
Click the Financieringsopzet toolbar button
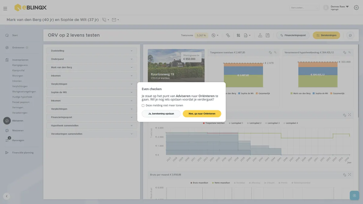(293, 35)
